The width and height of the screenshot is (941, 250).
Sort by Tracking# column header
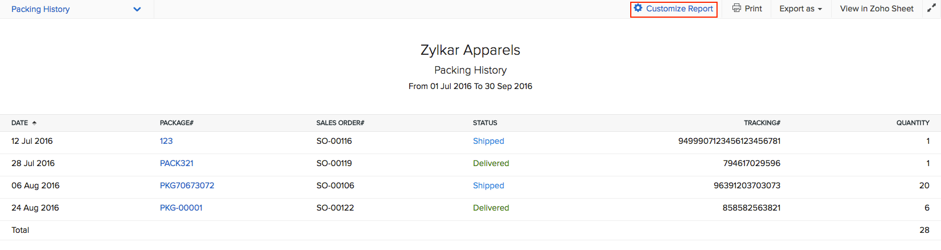tap(762, 123)
